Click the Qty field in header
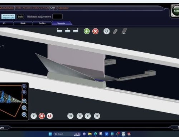This screenshot has height=137, width=179. [54, 8]
